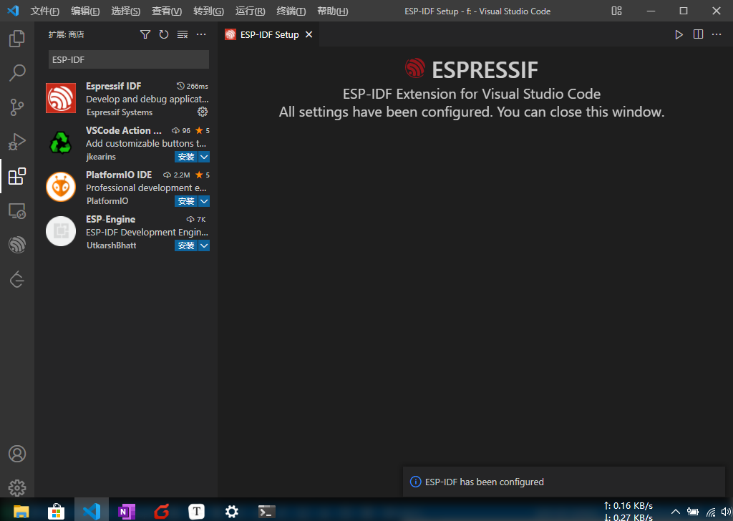Click PlatformIO IDE extension icon
This screenshot has width=733, height=521.
(61, 187)
